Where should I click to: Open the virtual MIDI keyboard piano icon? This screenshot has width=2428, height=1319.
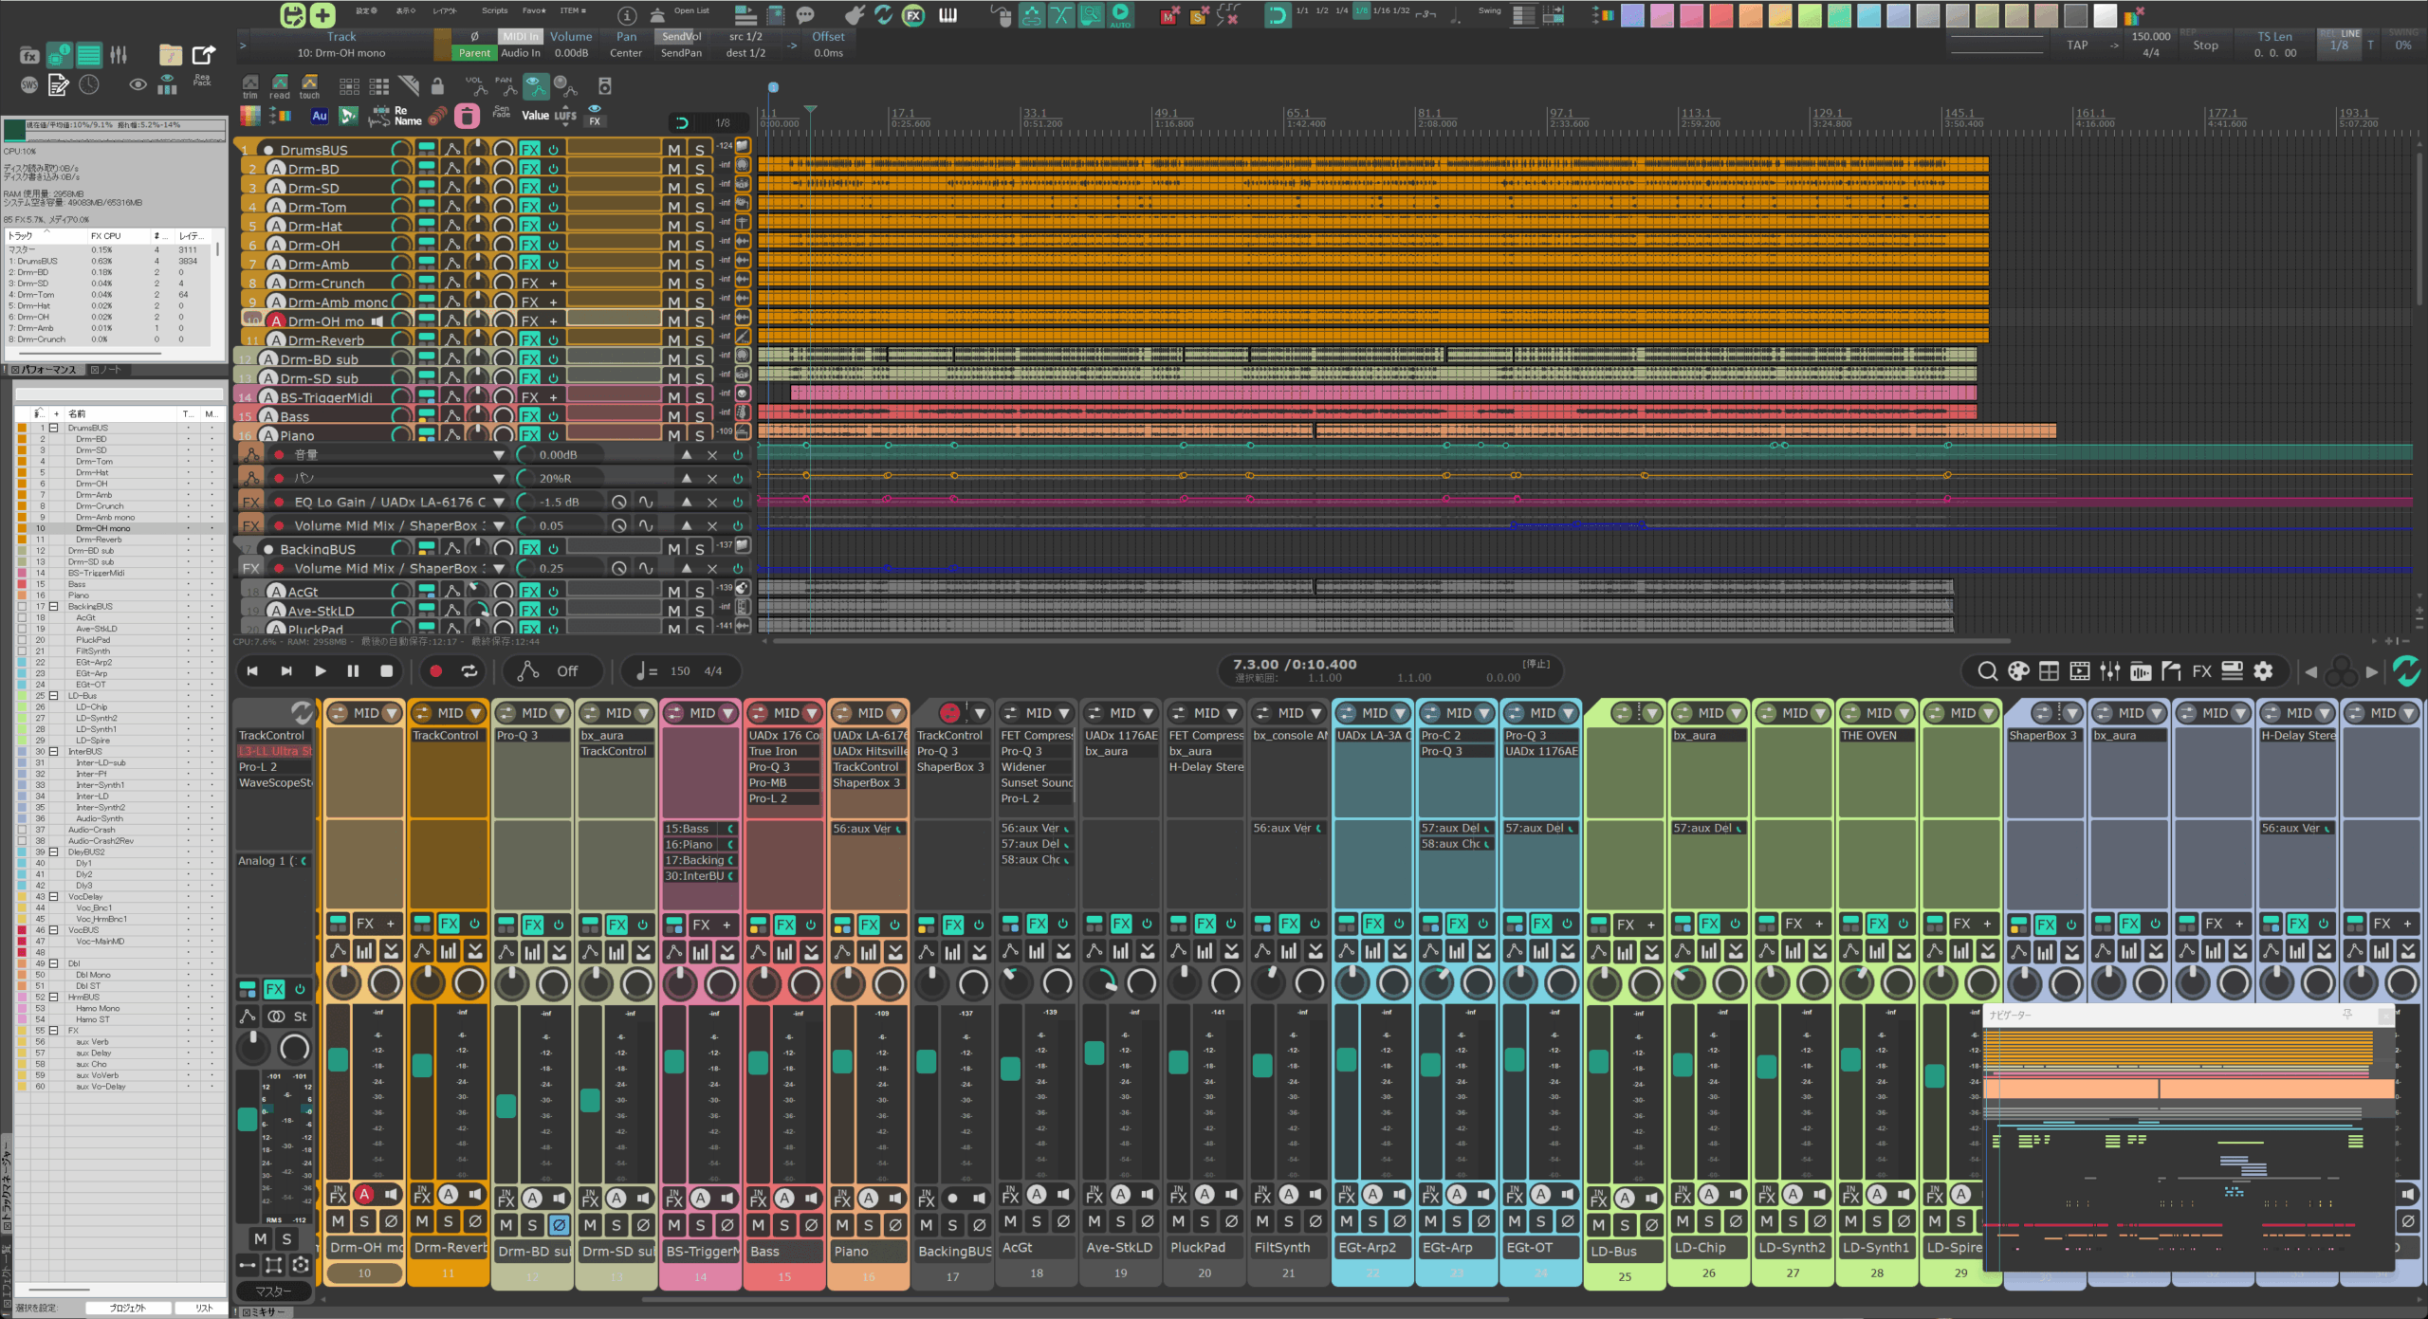click(x=947, y=15)
